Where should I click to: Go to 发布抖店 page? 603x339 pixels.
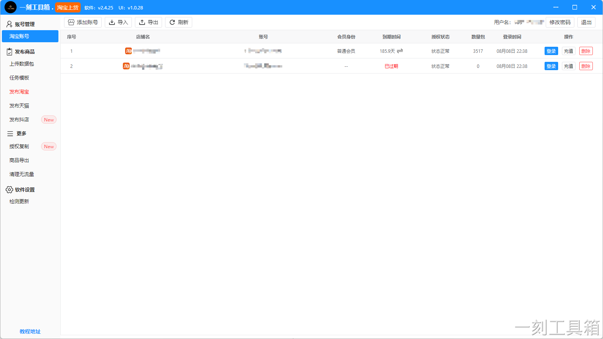(x=19, y=120)
